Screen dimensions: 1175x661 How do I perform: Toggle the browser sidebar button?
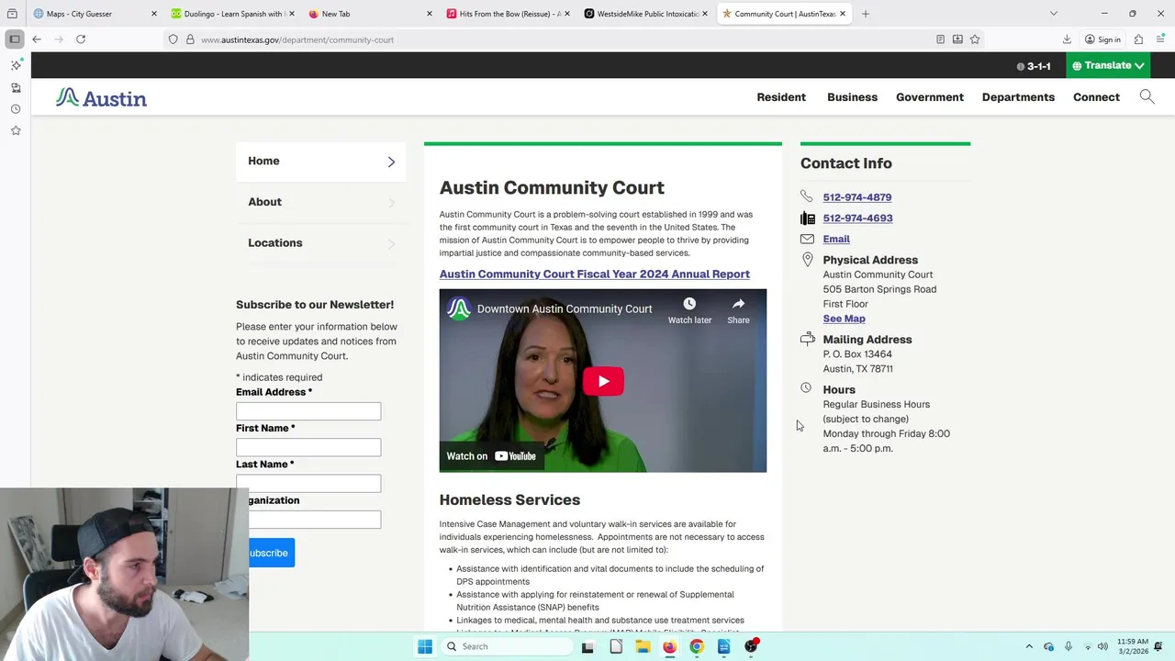(15, 39)
